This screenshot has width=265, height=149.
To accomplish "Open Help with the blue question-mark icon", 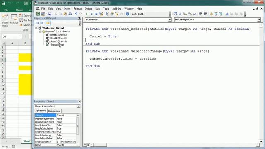I will pos(128,14).
